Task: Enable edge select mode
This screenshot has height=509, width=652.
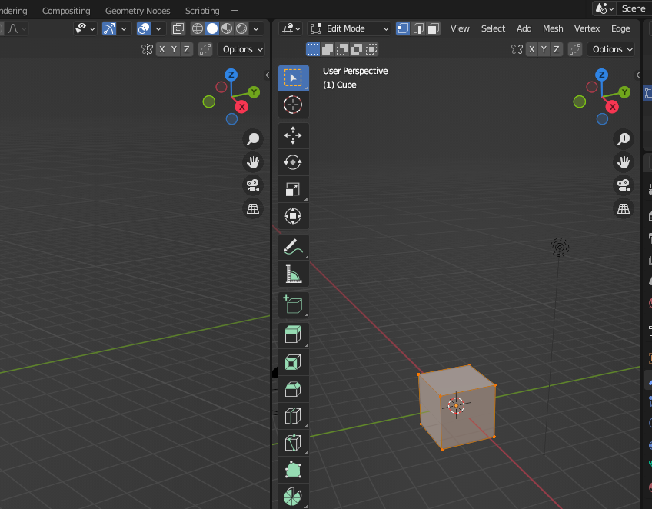Action: coord(418,28)
